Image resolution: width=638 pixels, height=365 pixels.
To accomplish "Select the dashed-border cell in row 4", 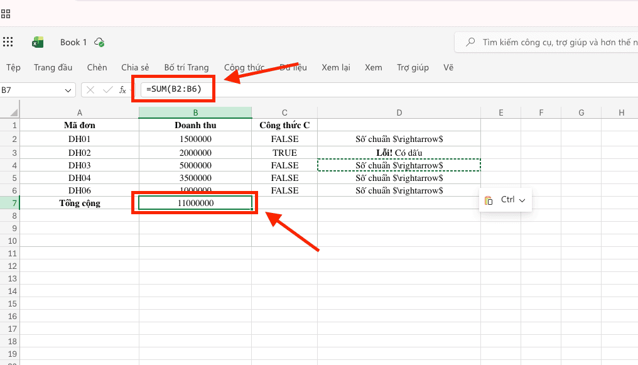I will click(399, 165).
